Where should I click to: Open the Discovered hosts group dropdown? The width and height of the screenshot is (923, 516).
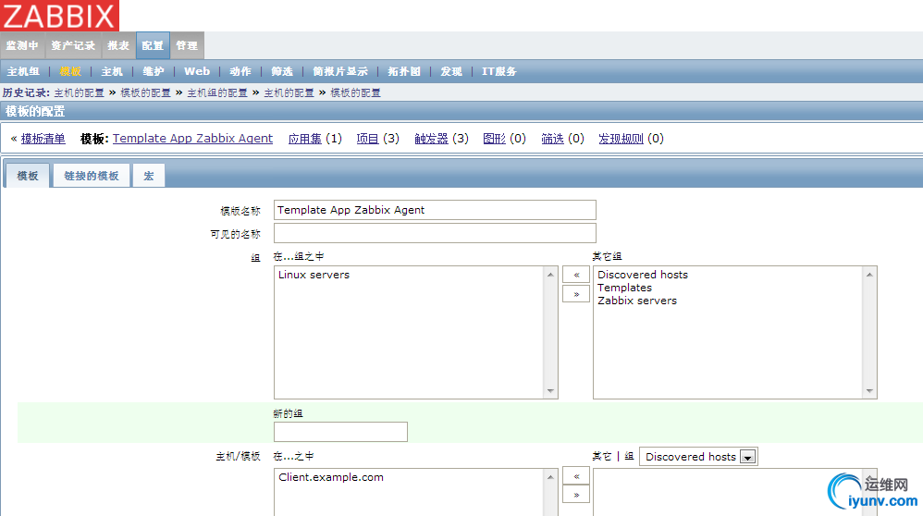tap(699, 457)
